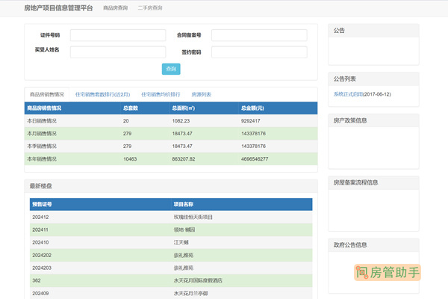This screenshot has width=448, height=299.
Task: Click the 公告列表 panel heading
Action: [x=344, y=79]
